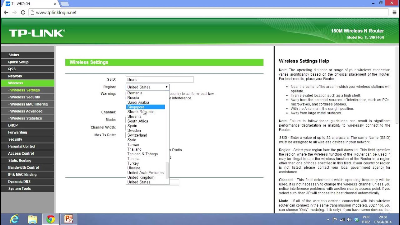Screen dimensions: 400x225
Task: Pick Tunisia in the region list
Action: [x=145, y=159]
